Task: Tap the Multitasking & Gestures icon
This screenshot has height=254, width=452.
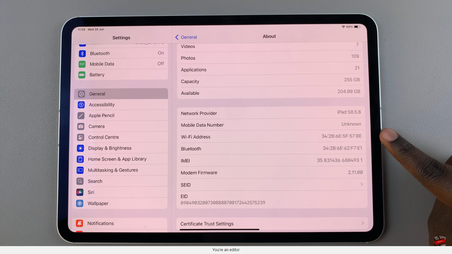Action: click(x=80, y=170)
